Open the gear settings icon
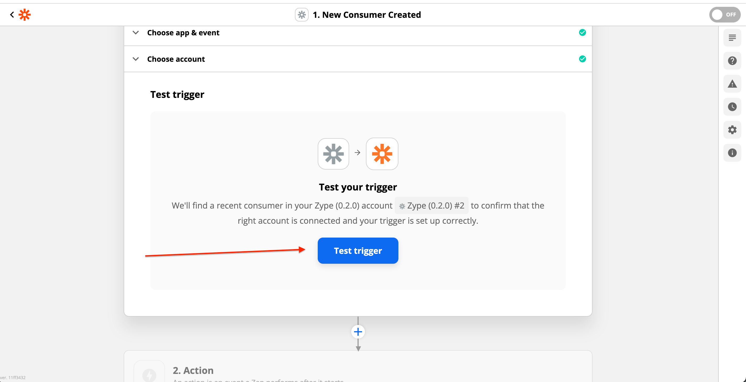This screenshot has height=382, width=746. 732,130
